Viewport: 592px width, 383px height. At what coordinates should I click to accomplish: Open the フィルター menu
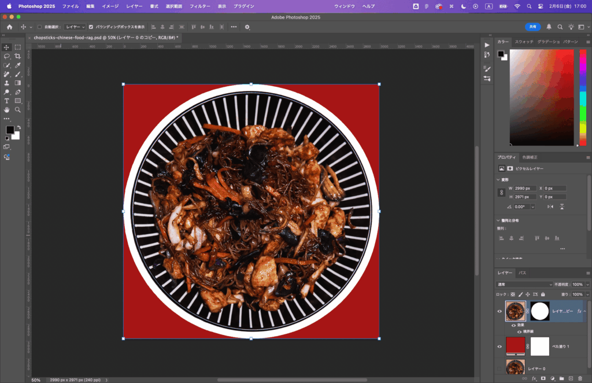tap(200, 6)
